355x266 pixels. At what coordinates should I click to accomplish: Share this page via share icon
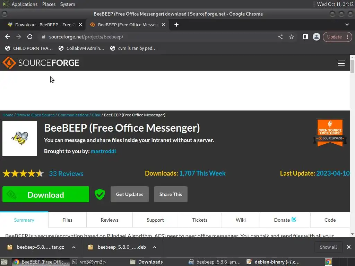click(x=280, y=37)
